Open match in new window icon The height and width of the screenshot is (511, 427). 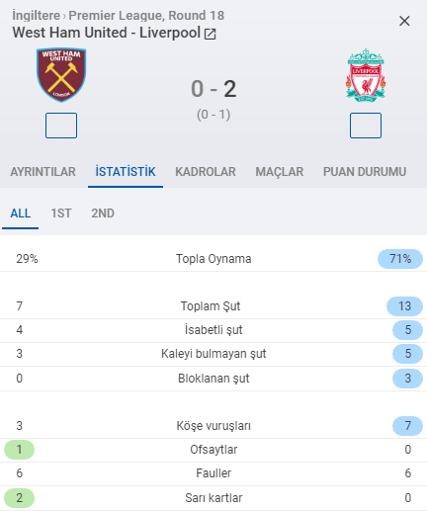pos(210,34)
